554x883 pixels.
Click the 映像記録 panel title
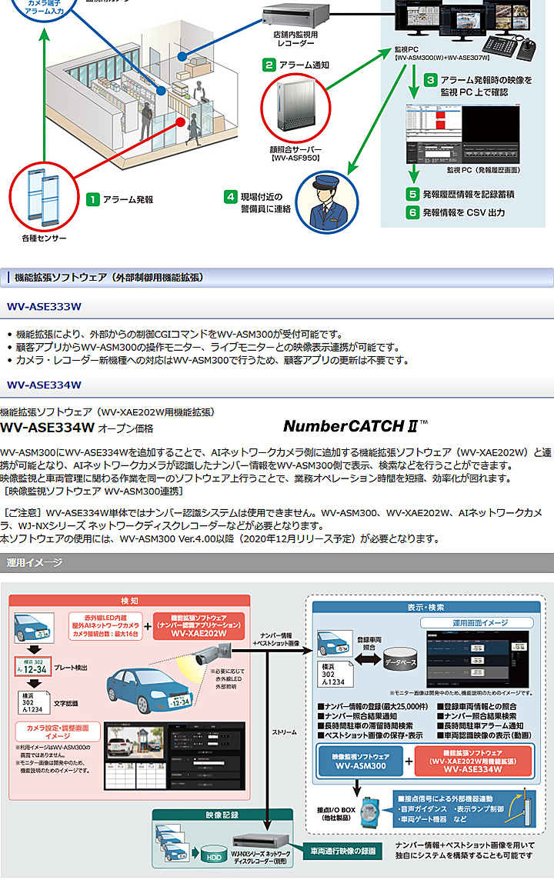point(222,815)
